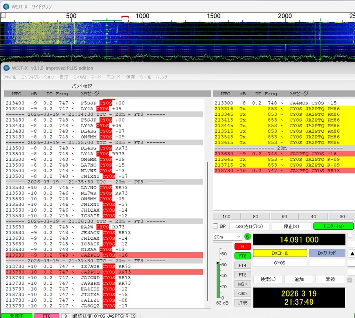This screenshot has height=318, width=355.
Task: Select the FT8 mode button
Action: [x=243, y=256]
